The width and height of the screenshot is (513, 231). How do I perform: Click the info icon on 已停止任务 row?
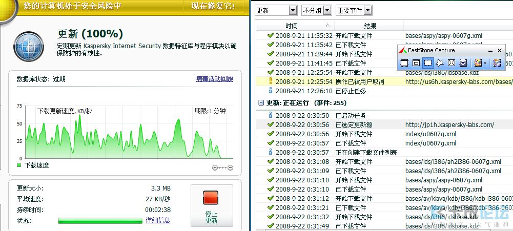click(271, 91)
